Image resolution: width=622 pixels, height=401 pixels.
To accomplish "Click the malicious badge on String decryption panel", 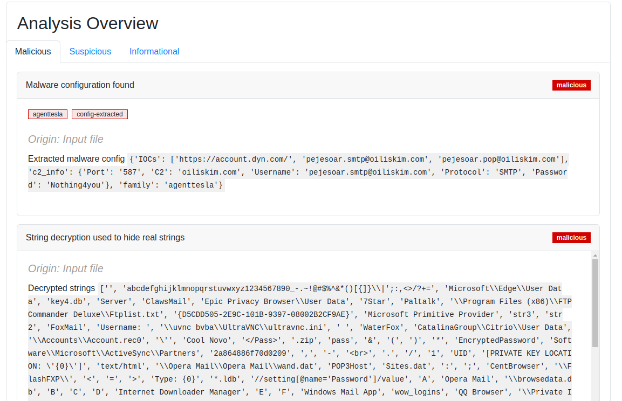I will (x=571, y=238).
